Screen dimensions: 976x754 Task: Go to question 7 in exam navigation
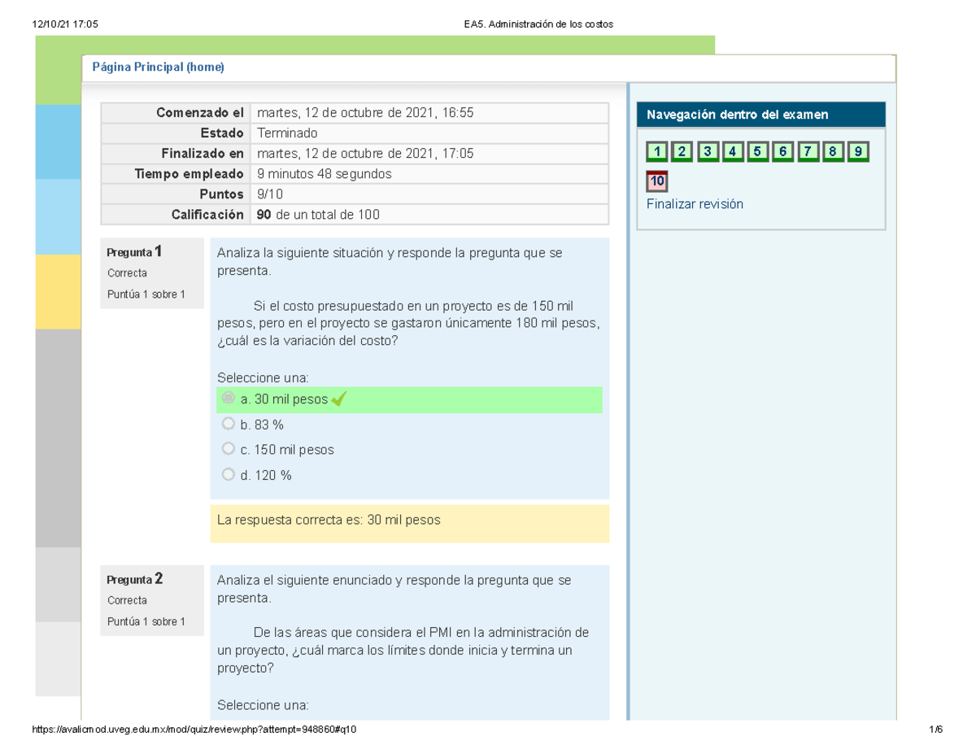click(808, 151)
